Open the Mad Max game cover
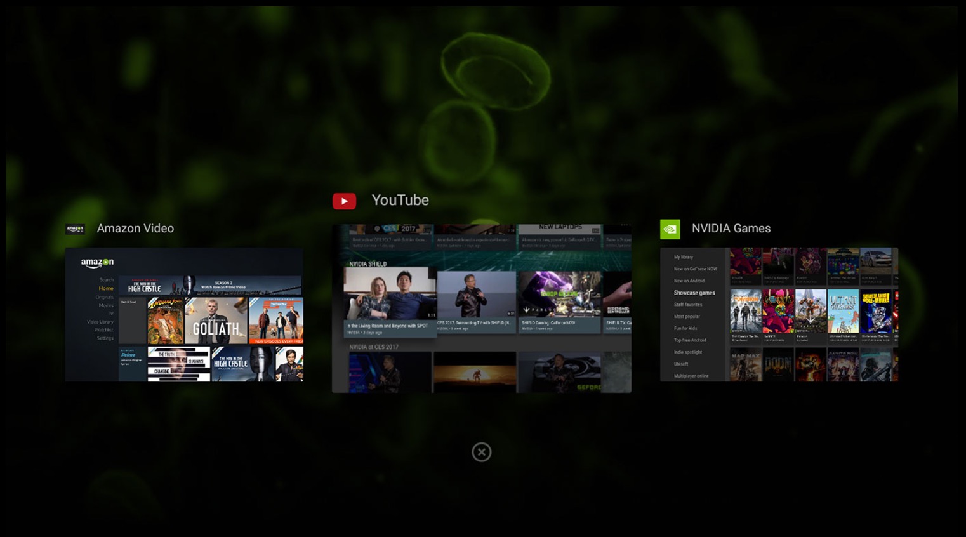The height and width of the screenshot is (537, 966). point(746,364)
